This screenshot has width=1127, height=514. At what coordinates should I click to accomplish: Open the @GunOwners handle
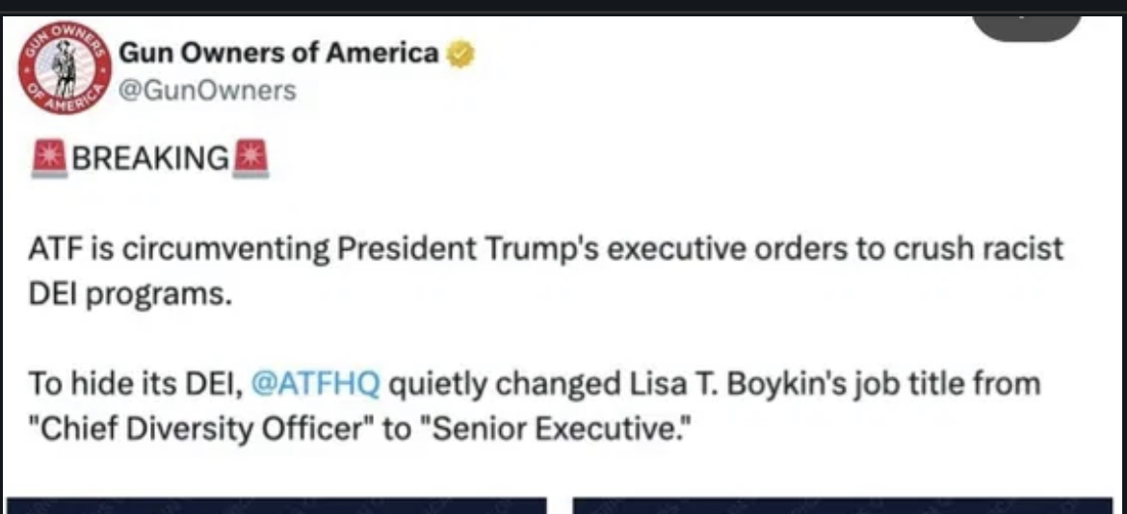pyautogui.click(x=206, y=90)
